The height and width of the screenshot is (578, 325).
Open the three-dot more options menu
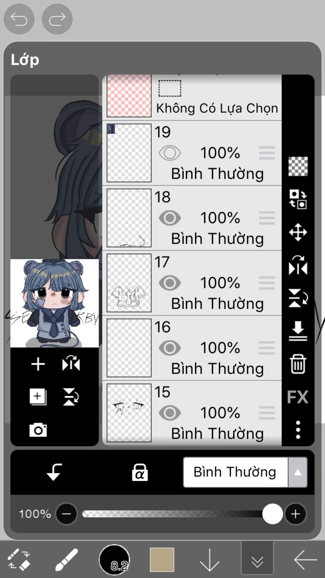coord(298,430)
